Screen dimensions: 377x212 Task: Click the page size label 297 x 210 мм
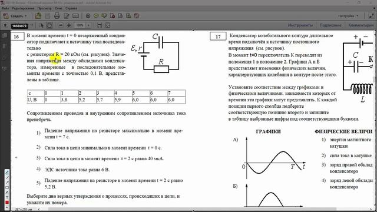click(24, 210)
